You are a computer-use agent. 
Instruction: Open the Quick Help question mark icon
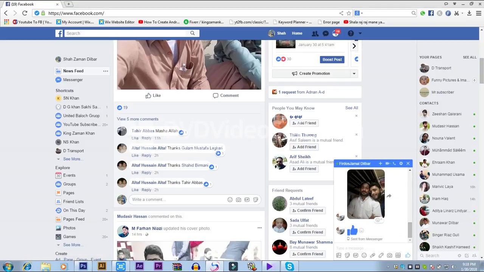tap(351, 33)
